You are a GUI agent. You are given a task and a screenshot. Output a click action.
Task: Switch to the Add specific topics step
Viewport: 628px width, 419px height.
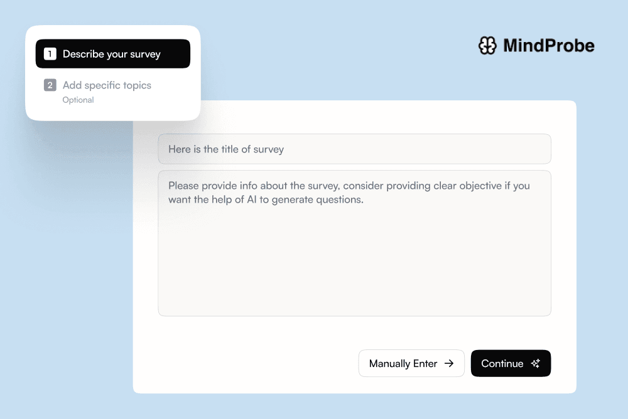coord(107,85)
